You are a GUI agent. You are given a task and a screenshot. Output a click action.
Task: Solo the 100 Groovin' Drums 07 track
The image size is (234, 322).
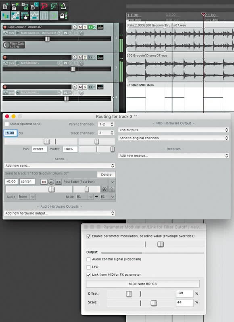85,27
